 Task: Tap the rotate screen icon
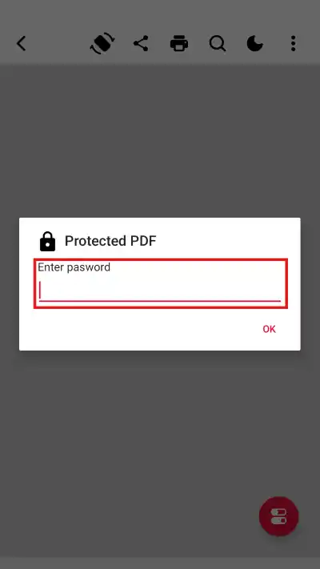click(102, 43)
